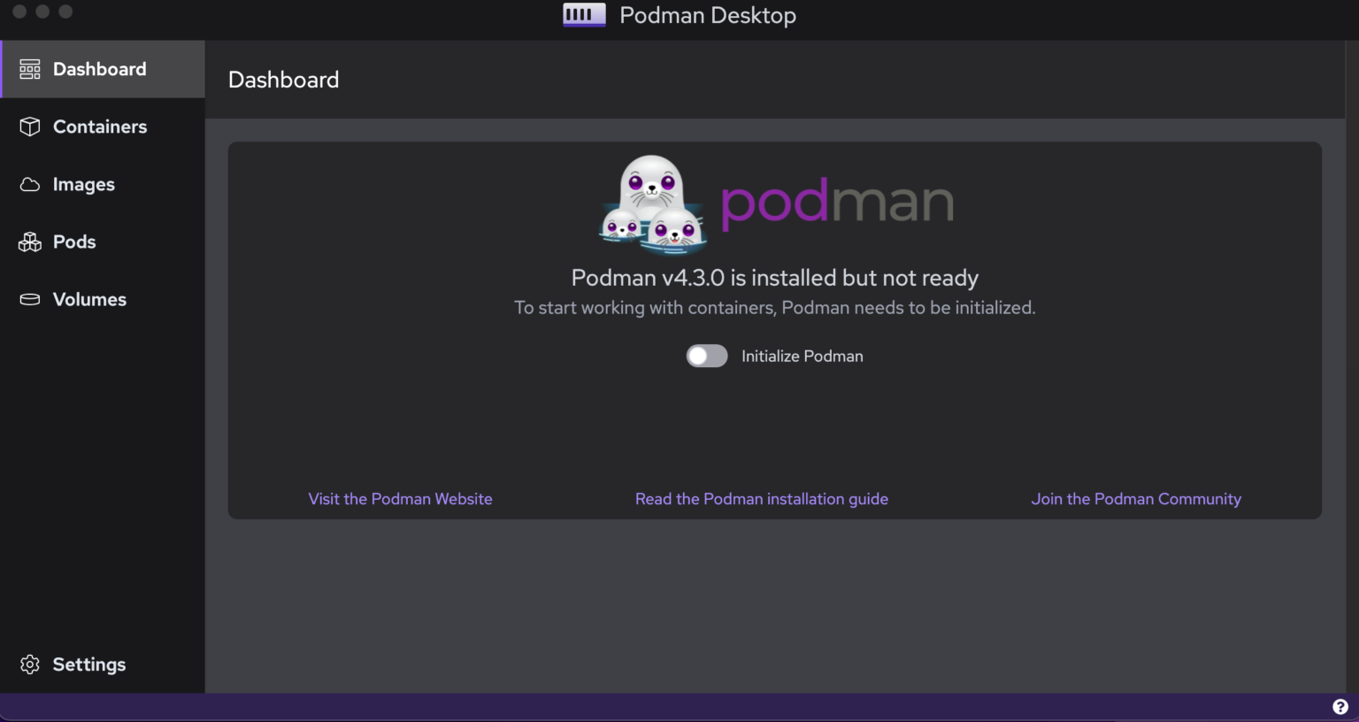Click the Podman Desktop title bar logo

point(584,15)
